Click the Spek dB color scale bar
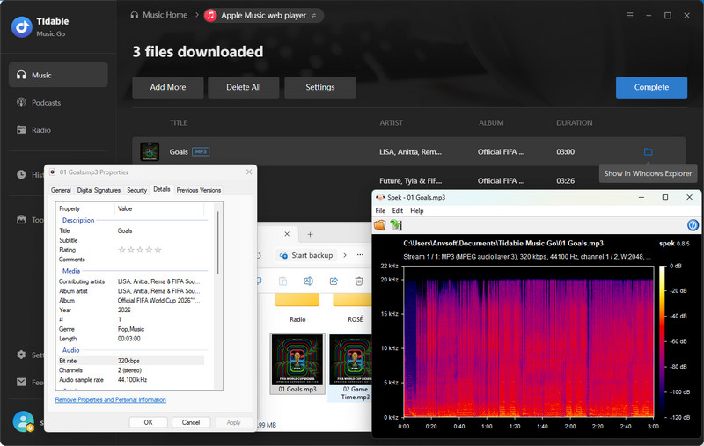The width and height of the screenshot is (704, 446). point(663,341)
